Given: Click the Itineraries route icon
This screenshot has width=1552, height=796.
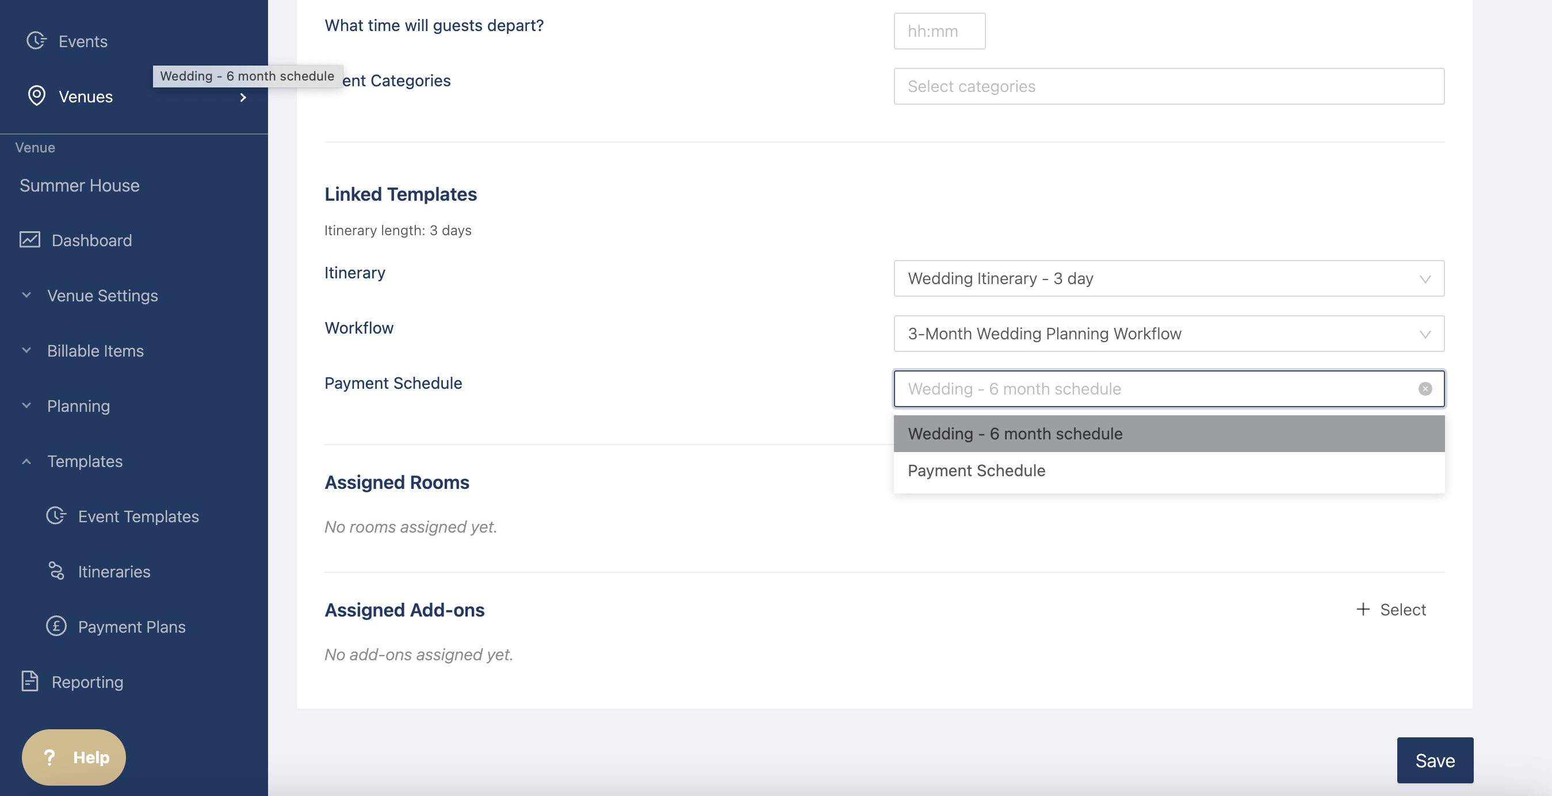Looking at the screenshot, I should pos(56,571).
